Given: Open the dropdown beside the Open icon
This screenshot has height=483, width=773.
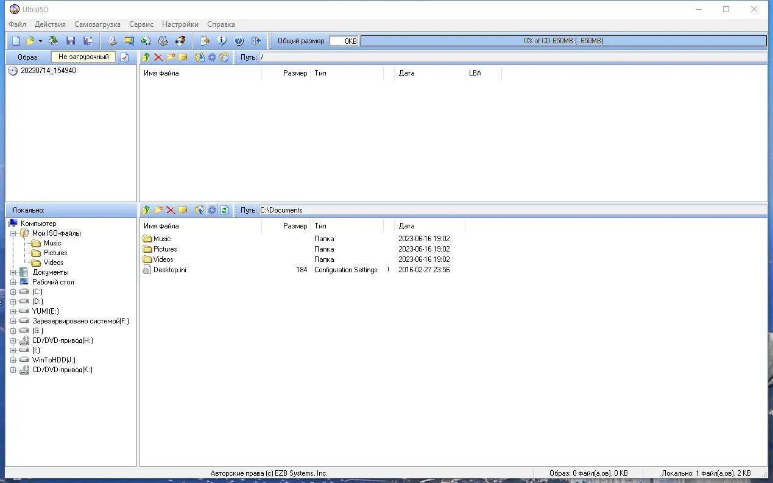Looking at the screenshot, I should pyautogui.click(x=41, y=41).
